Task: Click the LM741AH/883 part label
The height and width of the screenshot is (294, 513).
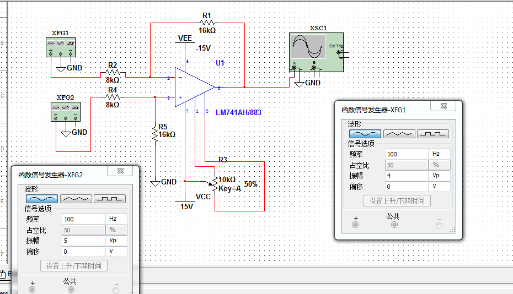Action: pyautogui.click(x=238, y=113)
